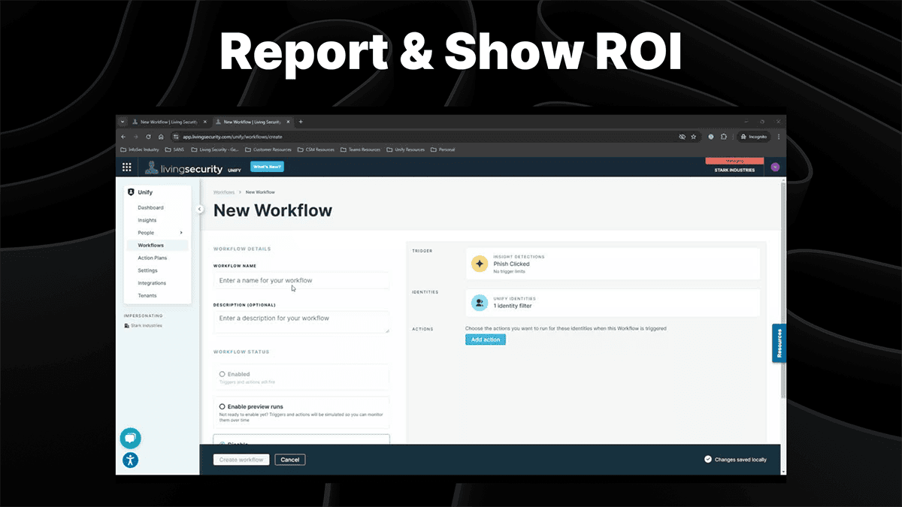Go to Action Plans in sidebar
Screen dimensions: 902x507
point(152,258)
